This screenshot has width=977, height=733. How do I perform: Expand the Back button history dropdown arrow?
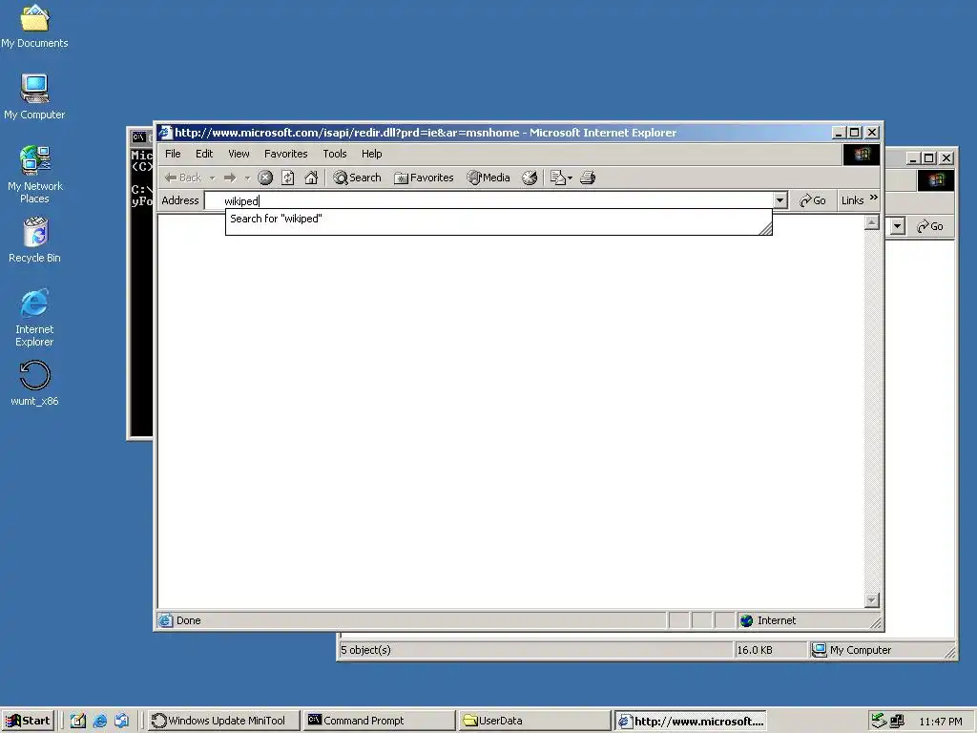pyautogui.click(x=213, y=178)
